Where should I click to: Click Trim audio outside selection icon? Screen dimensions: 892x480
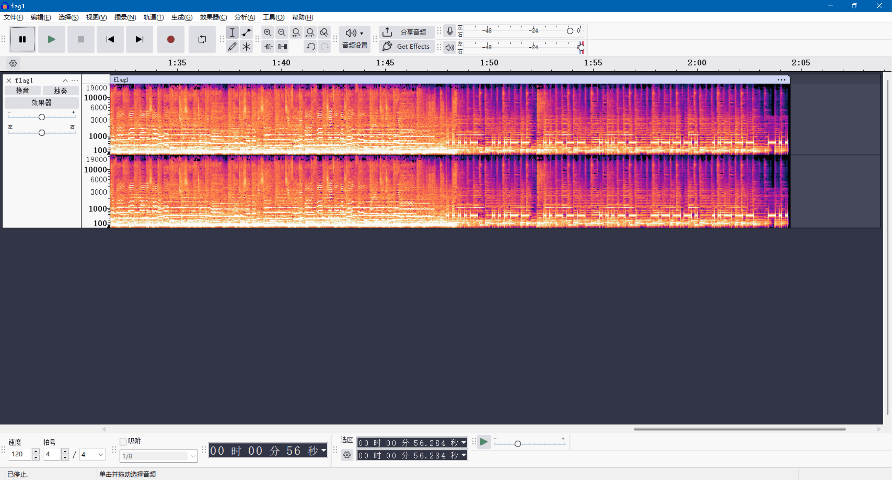pyautogui.click(x=269, y=46)
